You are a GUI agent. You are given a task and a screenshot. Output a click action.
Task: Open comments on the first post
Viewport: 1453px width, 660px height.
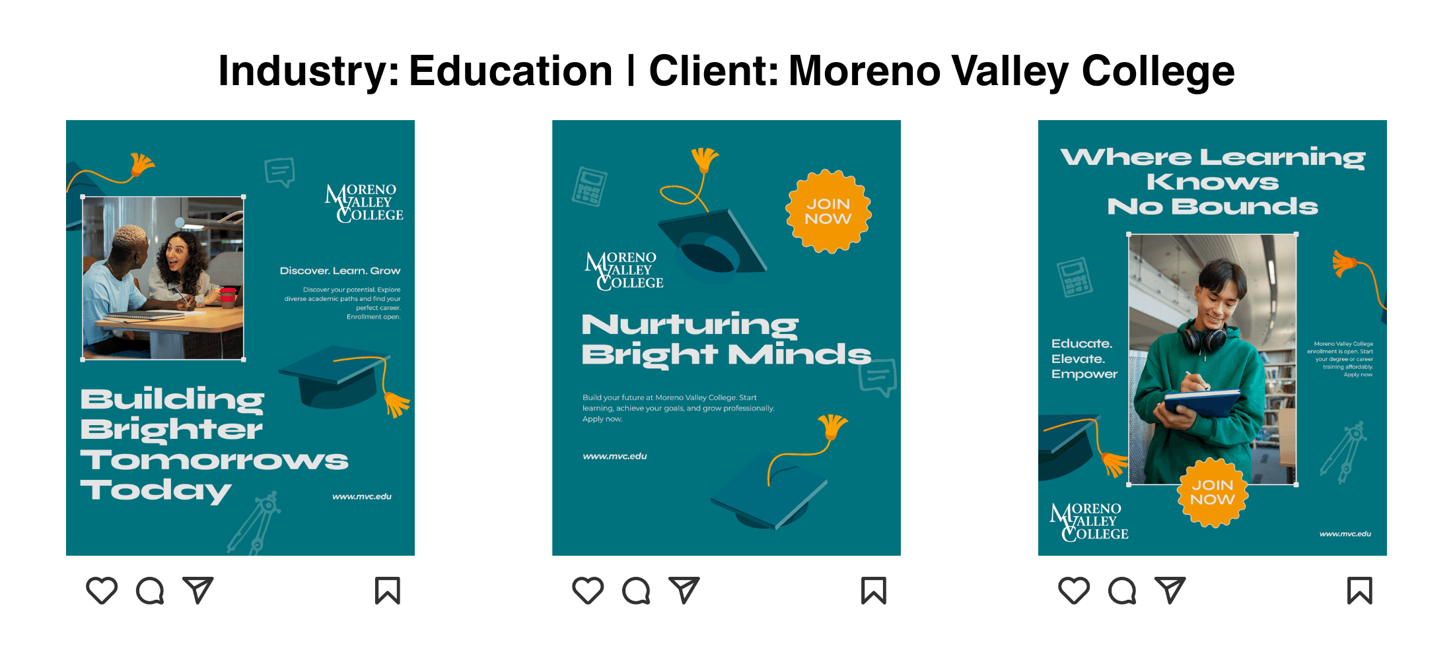coord(150,591)
